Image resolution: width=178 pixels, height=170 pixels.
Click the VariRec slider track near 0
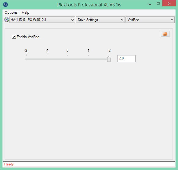click(x=67, y=59)
